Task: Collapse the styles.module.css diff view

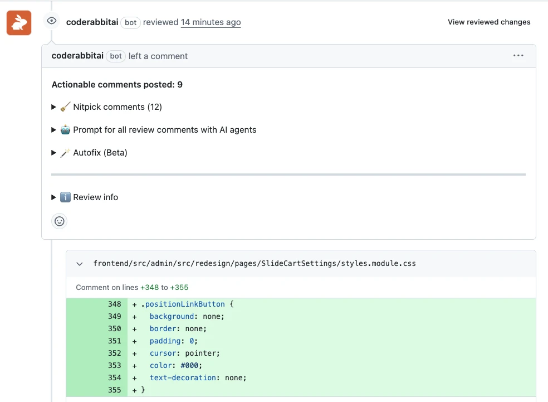Action: pyautogui.click(x=79, y=263)
